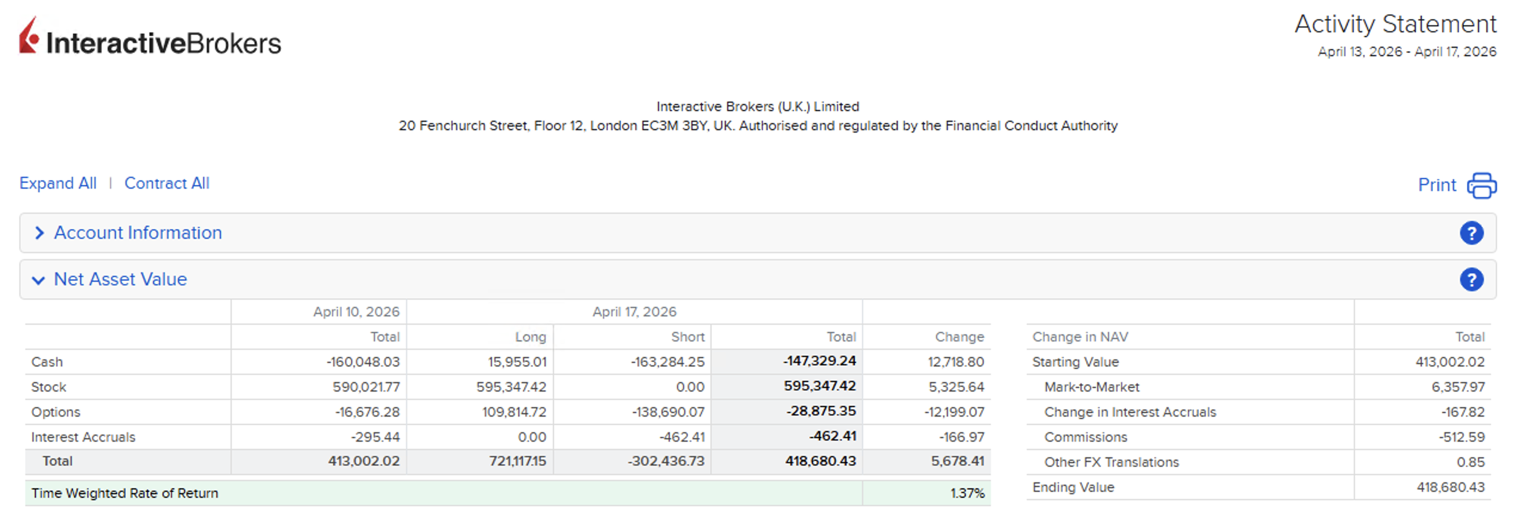Click the Expand All link
Viewport: 1514px width, 517px height.
point(58,183)
